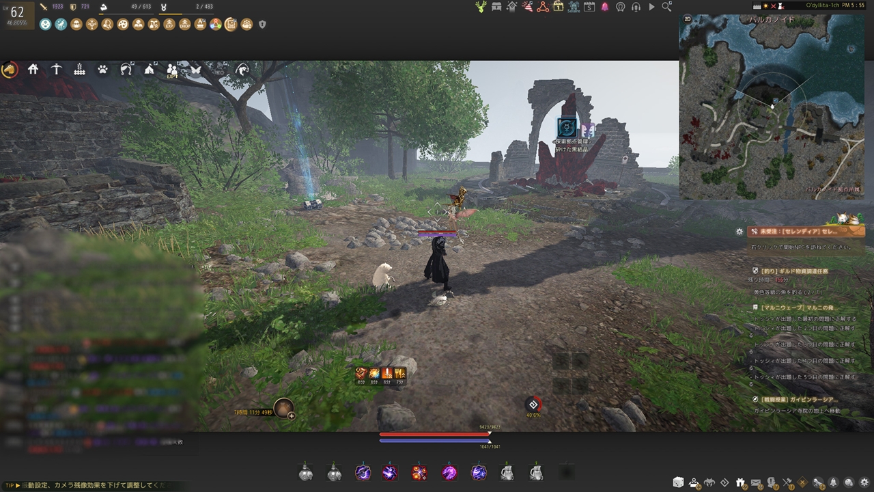Click the play arrow icon
The image size is (874, 492).
pos(651,7)
